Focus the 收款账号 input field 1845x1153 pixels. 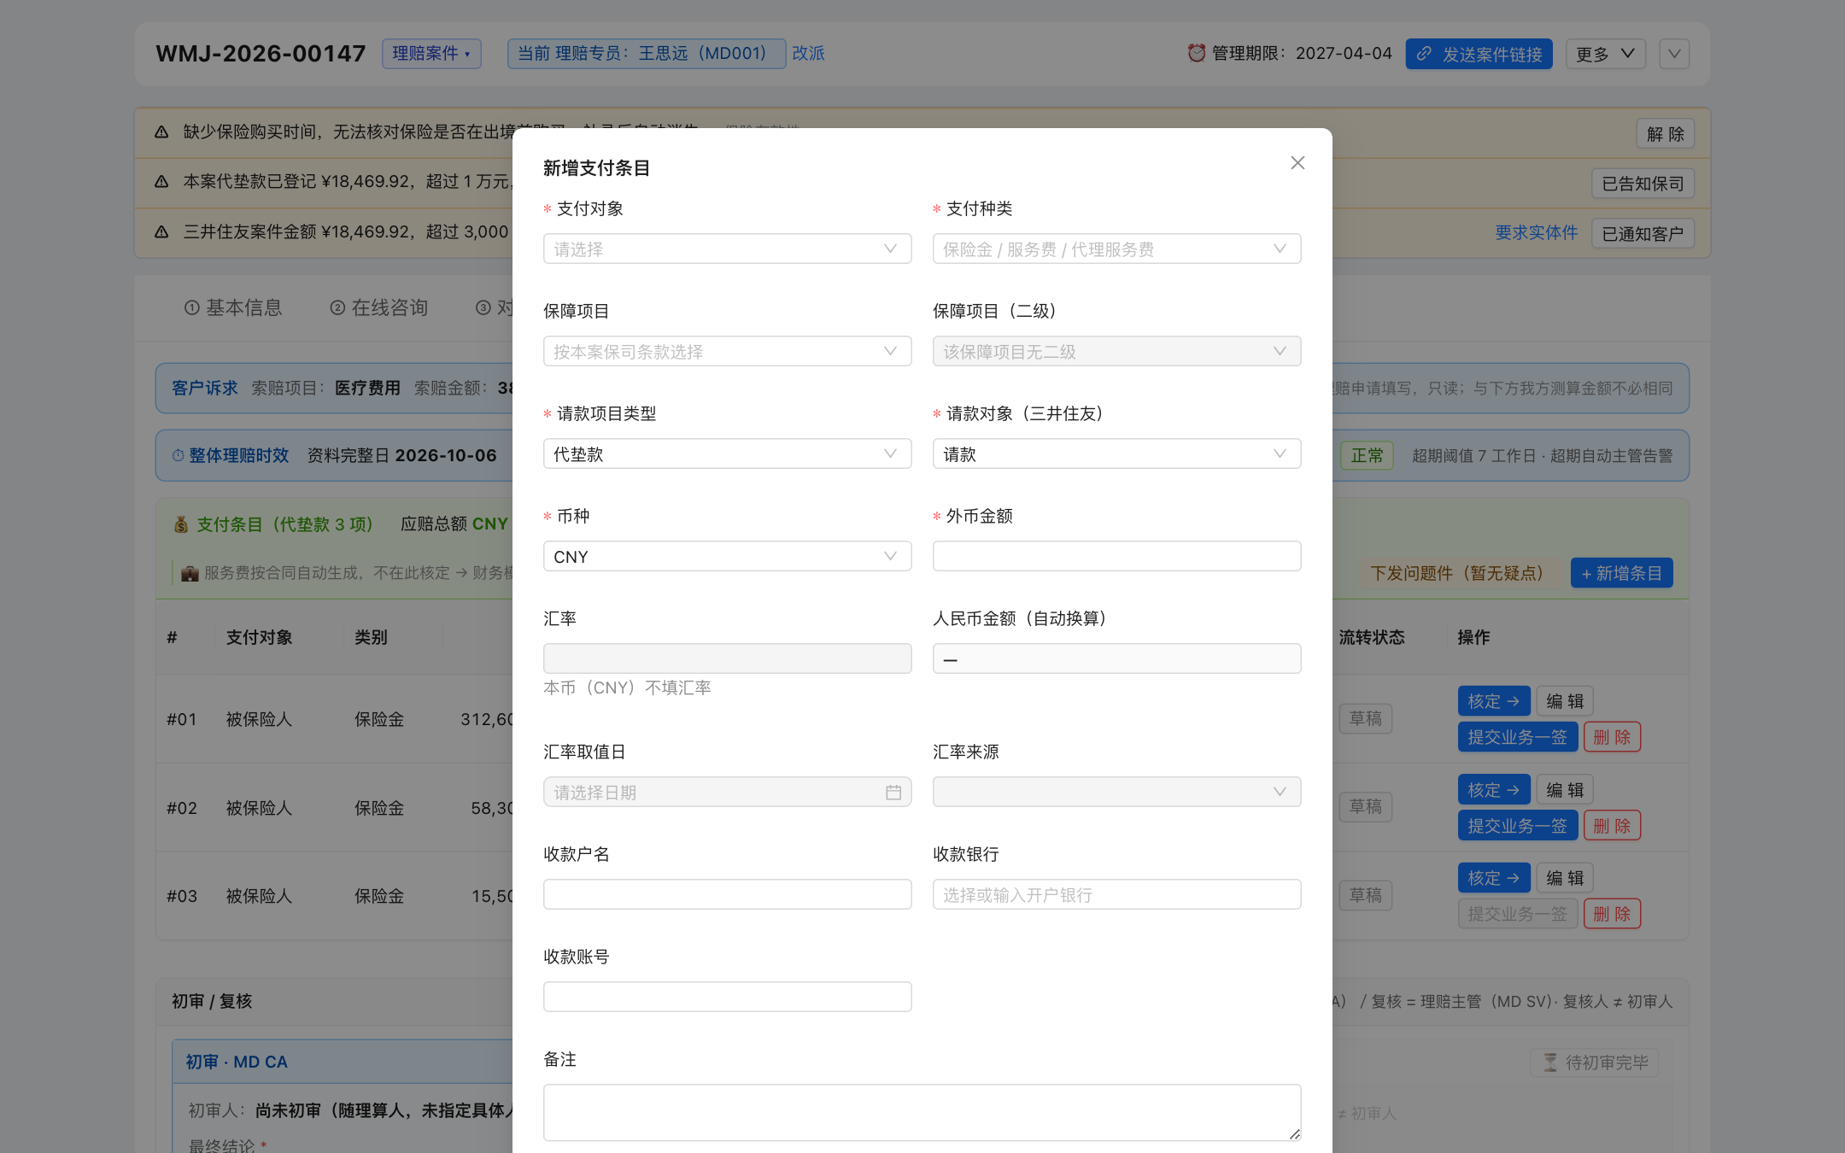pos(727,997)
